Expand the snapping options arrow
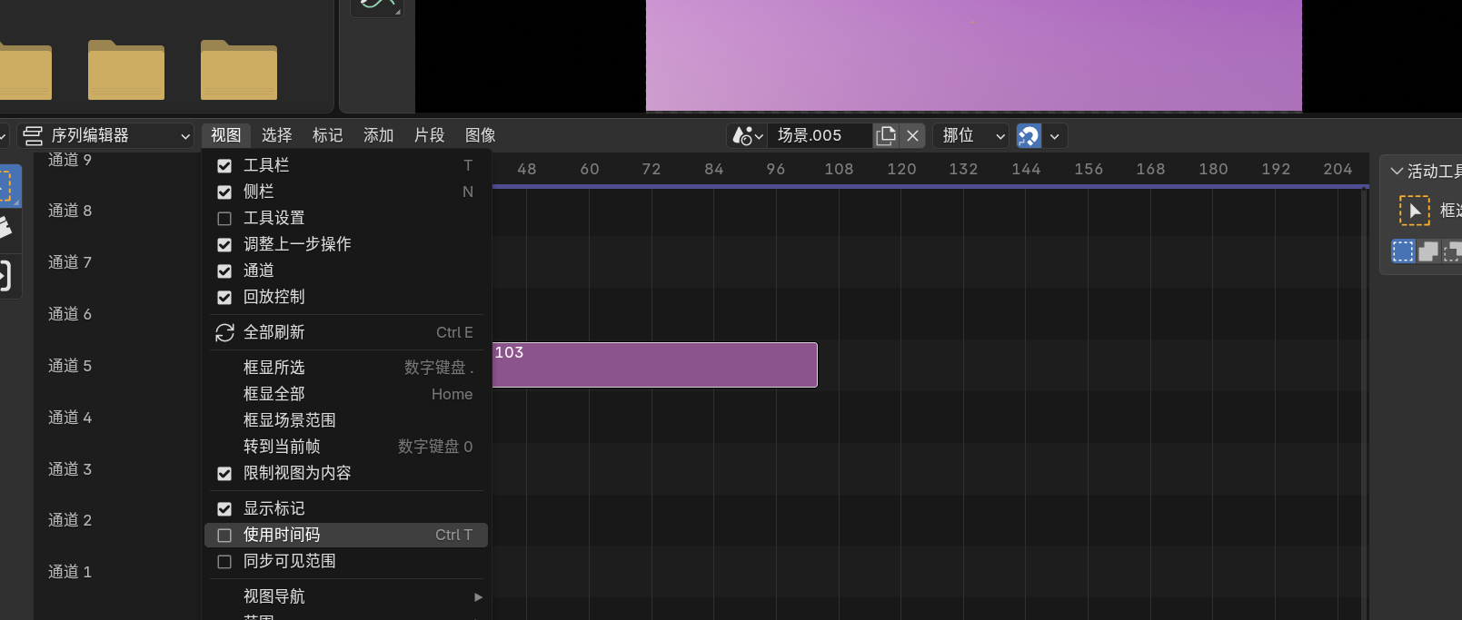 pos(1054,135)
